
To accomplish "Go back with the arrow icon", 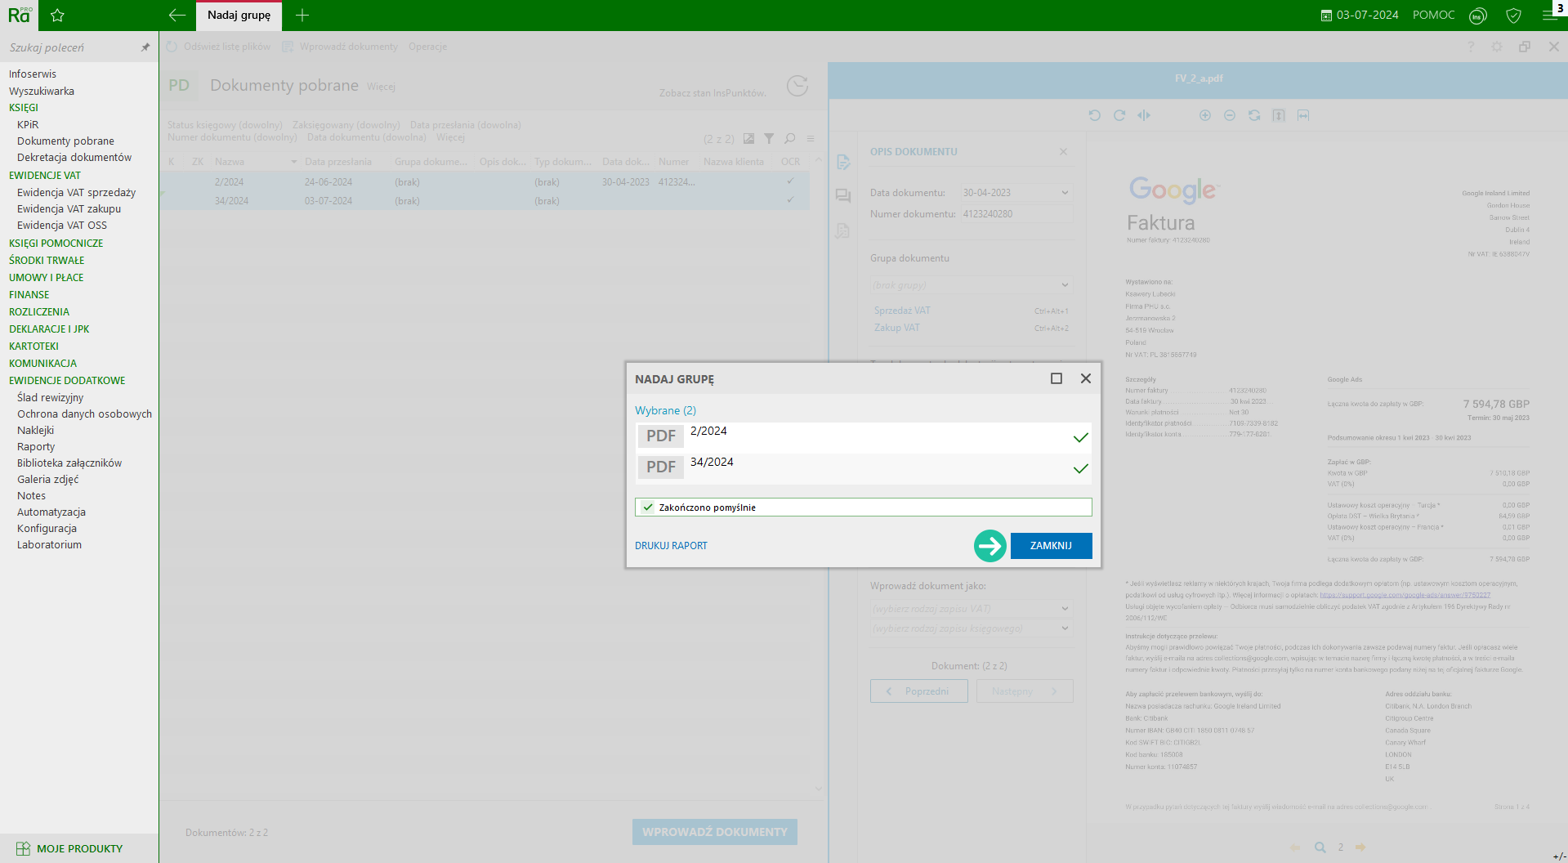I will (176, 15).
